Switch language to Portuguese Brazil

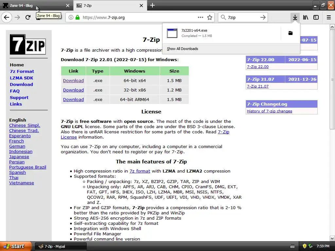click(27, 167)
